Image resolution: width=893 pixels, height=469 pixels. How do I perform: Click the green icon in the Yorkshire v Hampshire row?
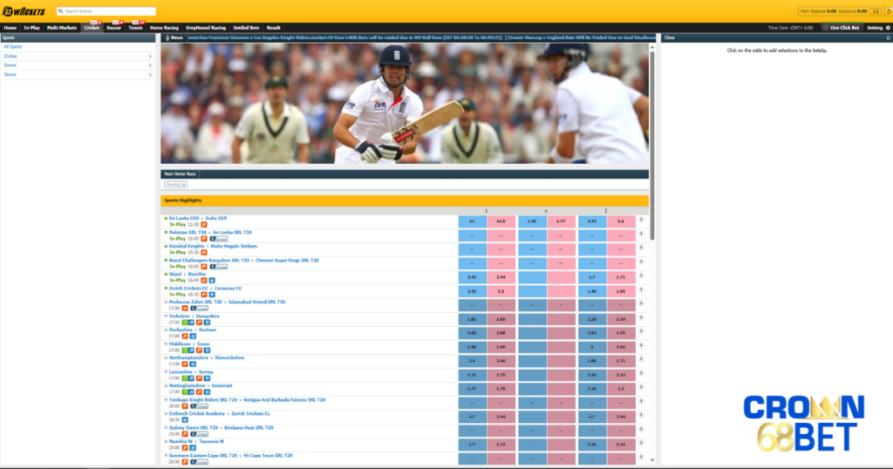point(185,323)
